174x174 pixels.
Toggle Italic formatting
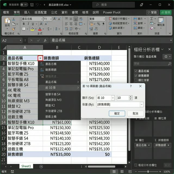[28, 24]
